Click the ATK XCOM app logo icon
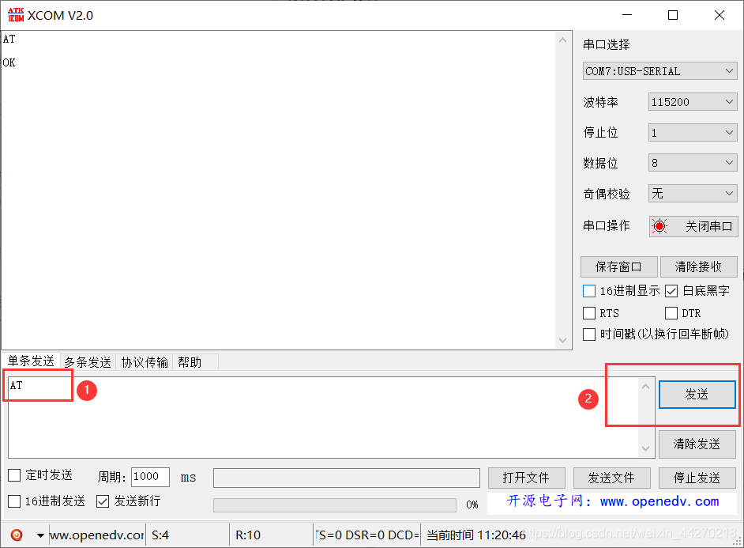Screen dimensions: 744x548 (16, 15)
